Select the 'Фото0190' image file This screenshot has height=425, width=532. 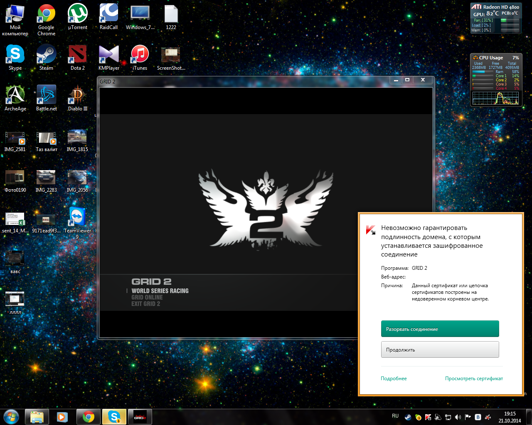tap(15, 181)
